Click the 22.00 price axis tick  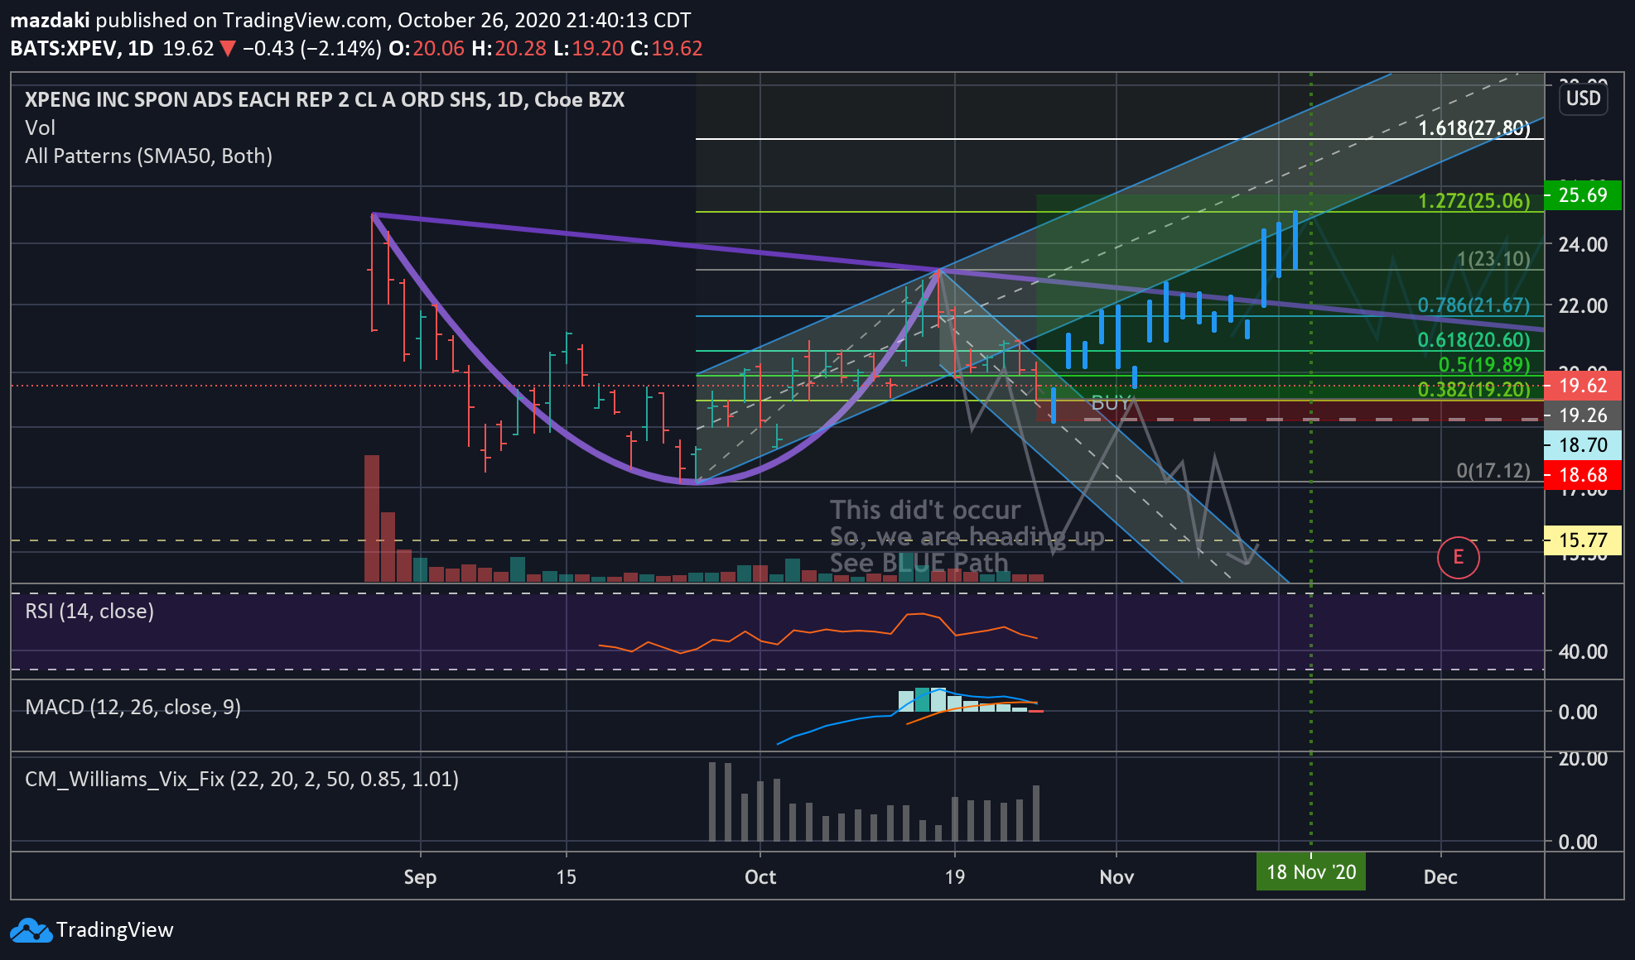click(1583, 305)
